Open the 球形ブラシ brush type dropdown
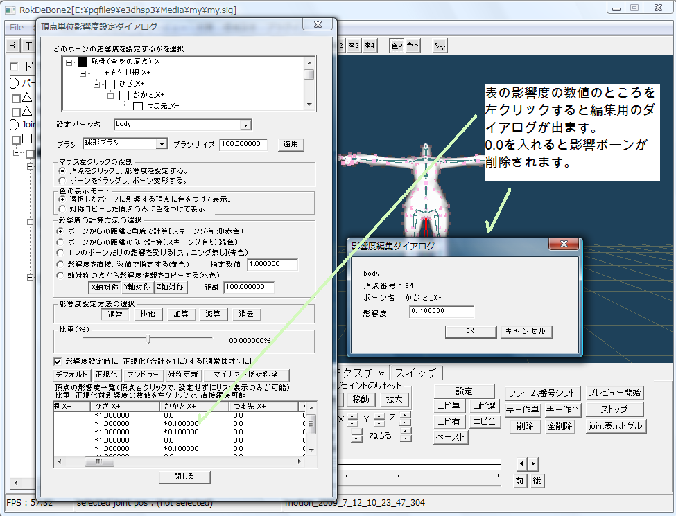Screen dimensions: 676x516 tap(162, 143)
